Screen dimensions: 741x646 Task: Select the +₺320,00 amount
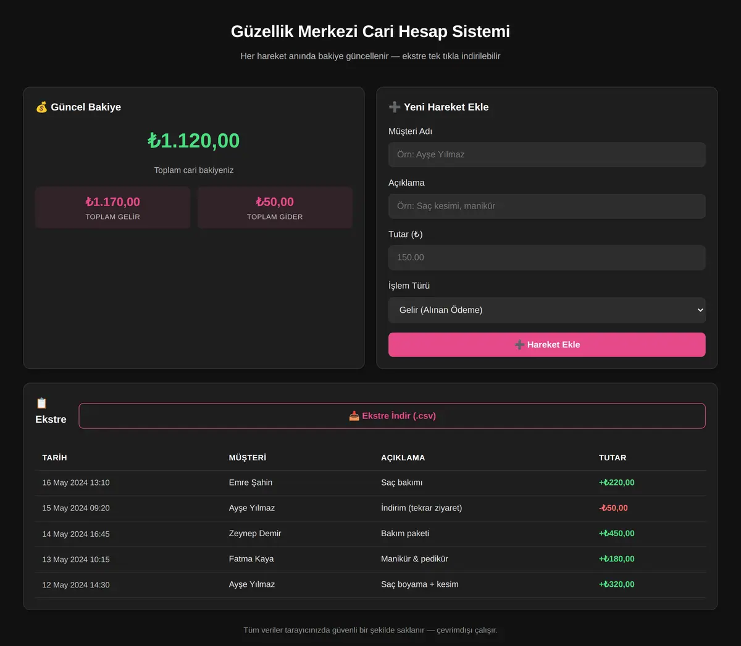coord(617,584)
